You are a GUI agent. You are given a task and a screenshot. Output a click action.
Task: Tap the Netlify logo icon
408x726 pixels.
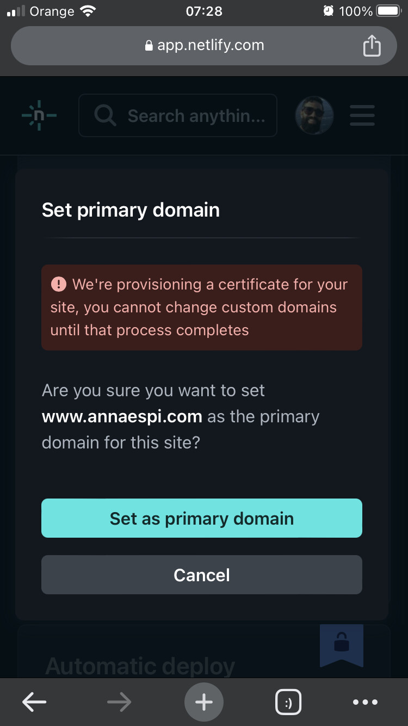[39, 115]
